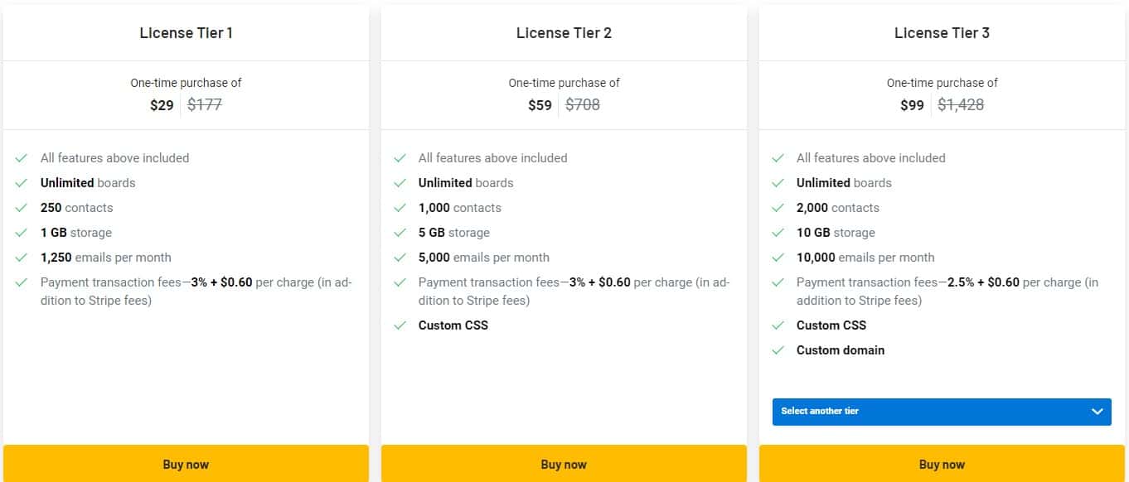Viewport: 1129px width, 482px height.
Task: Click Buy now under License Tier 3
Action: coord(942,465)
